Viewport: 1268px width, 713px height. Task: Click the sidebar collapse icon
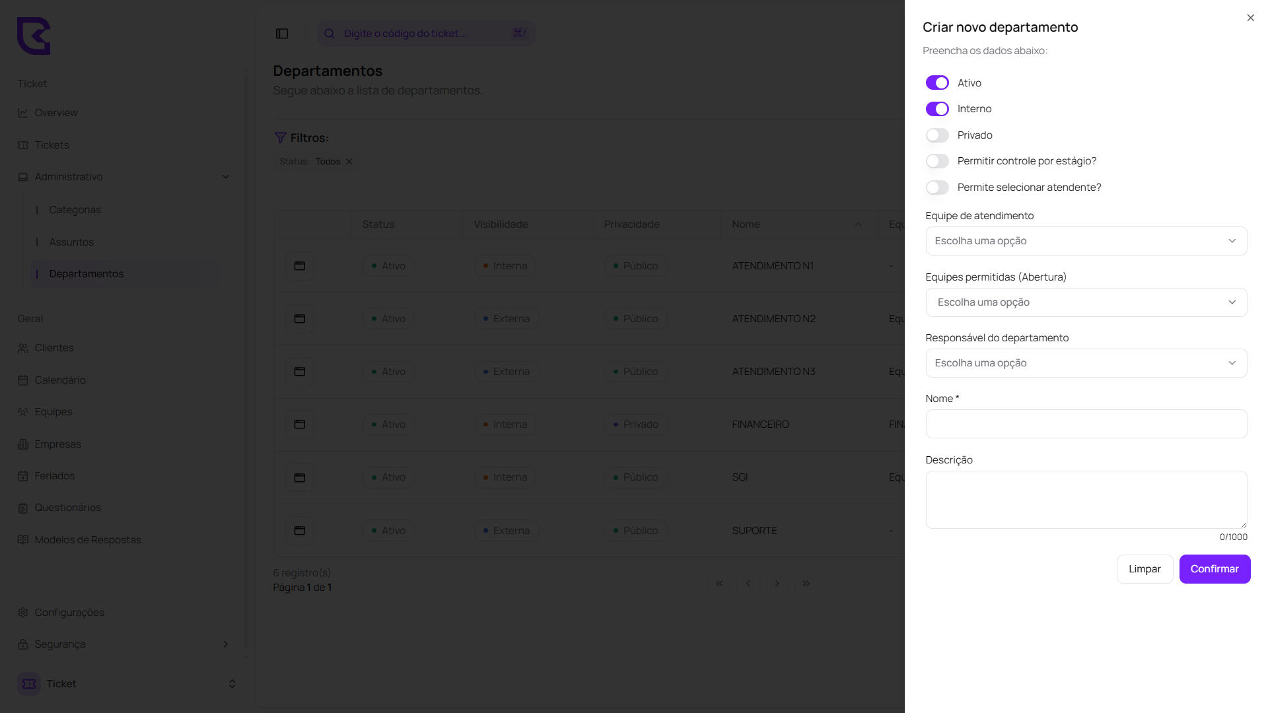pyautogui.click(x=282, y=34)
